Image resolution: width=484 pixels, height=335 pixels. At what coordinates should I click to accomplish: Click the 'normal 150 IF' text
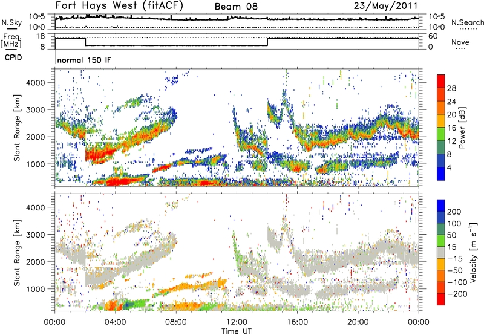tap(84, 60)
